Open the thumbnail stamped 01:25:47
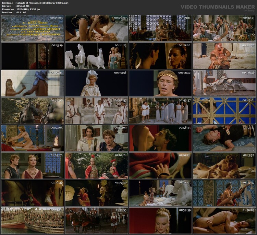 coord(224,193)
